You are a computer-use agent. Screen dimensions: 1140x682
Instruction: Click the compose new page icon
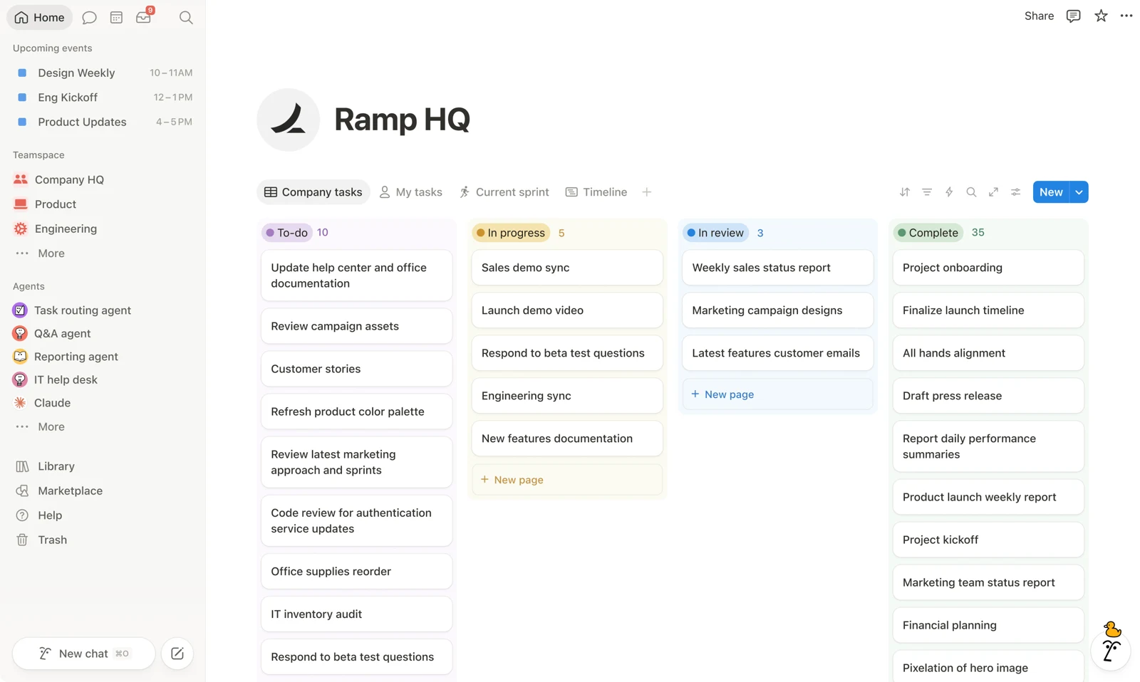[177, 654]
